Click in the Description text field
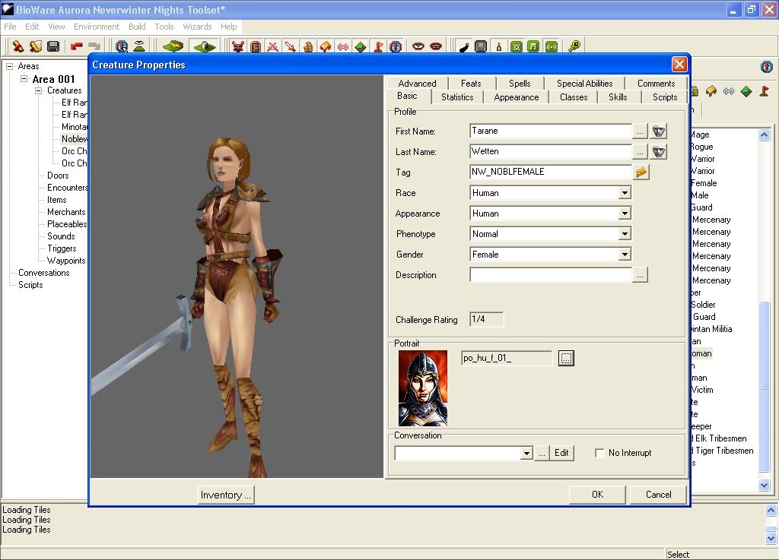Screen dimensions: 779x560 (x=551, y=275)
